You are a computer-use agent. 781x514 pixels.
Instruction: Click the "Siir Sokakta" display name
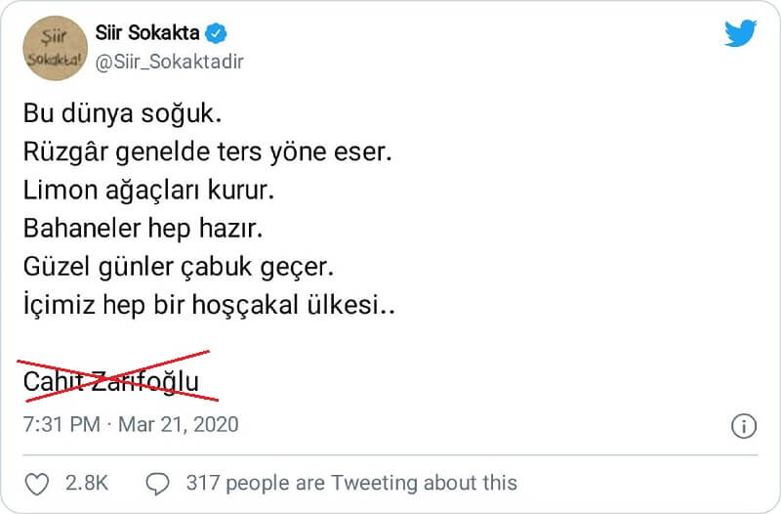tap(148, 33)
